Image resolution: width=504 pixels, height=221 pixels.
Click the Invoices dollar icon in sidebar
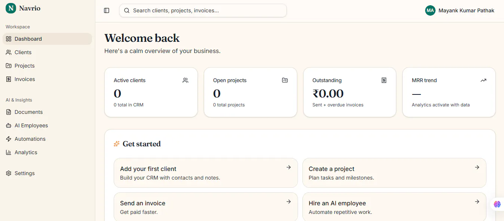point(9,79)
